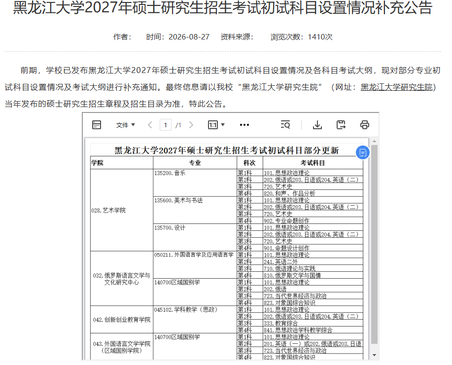Download the PDF document
452x365 pixels.
tap(317, 125)
